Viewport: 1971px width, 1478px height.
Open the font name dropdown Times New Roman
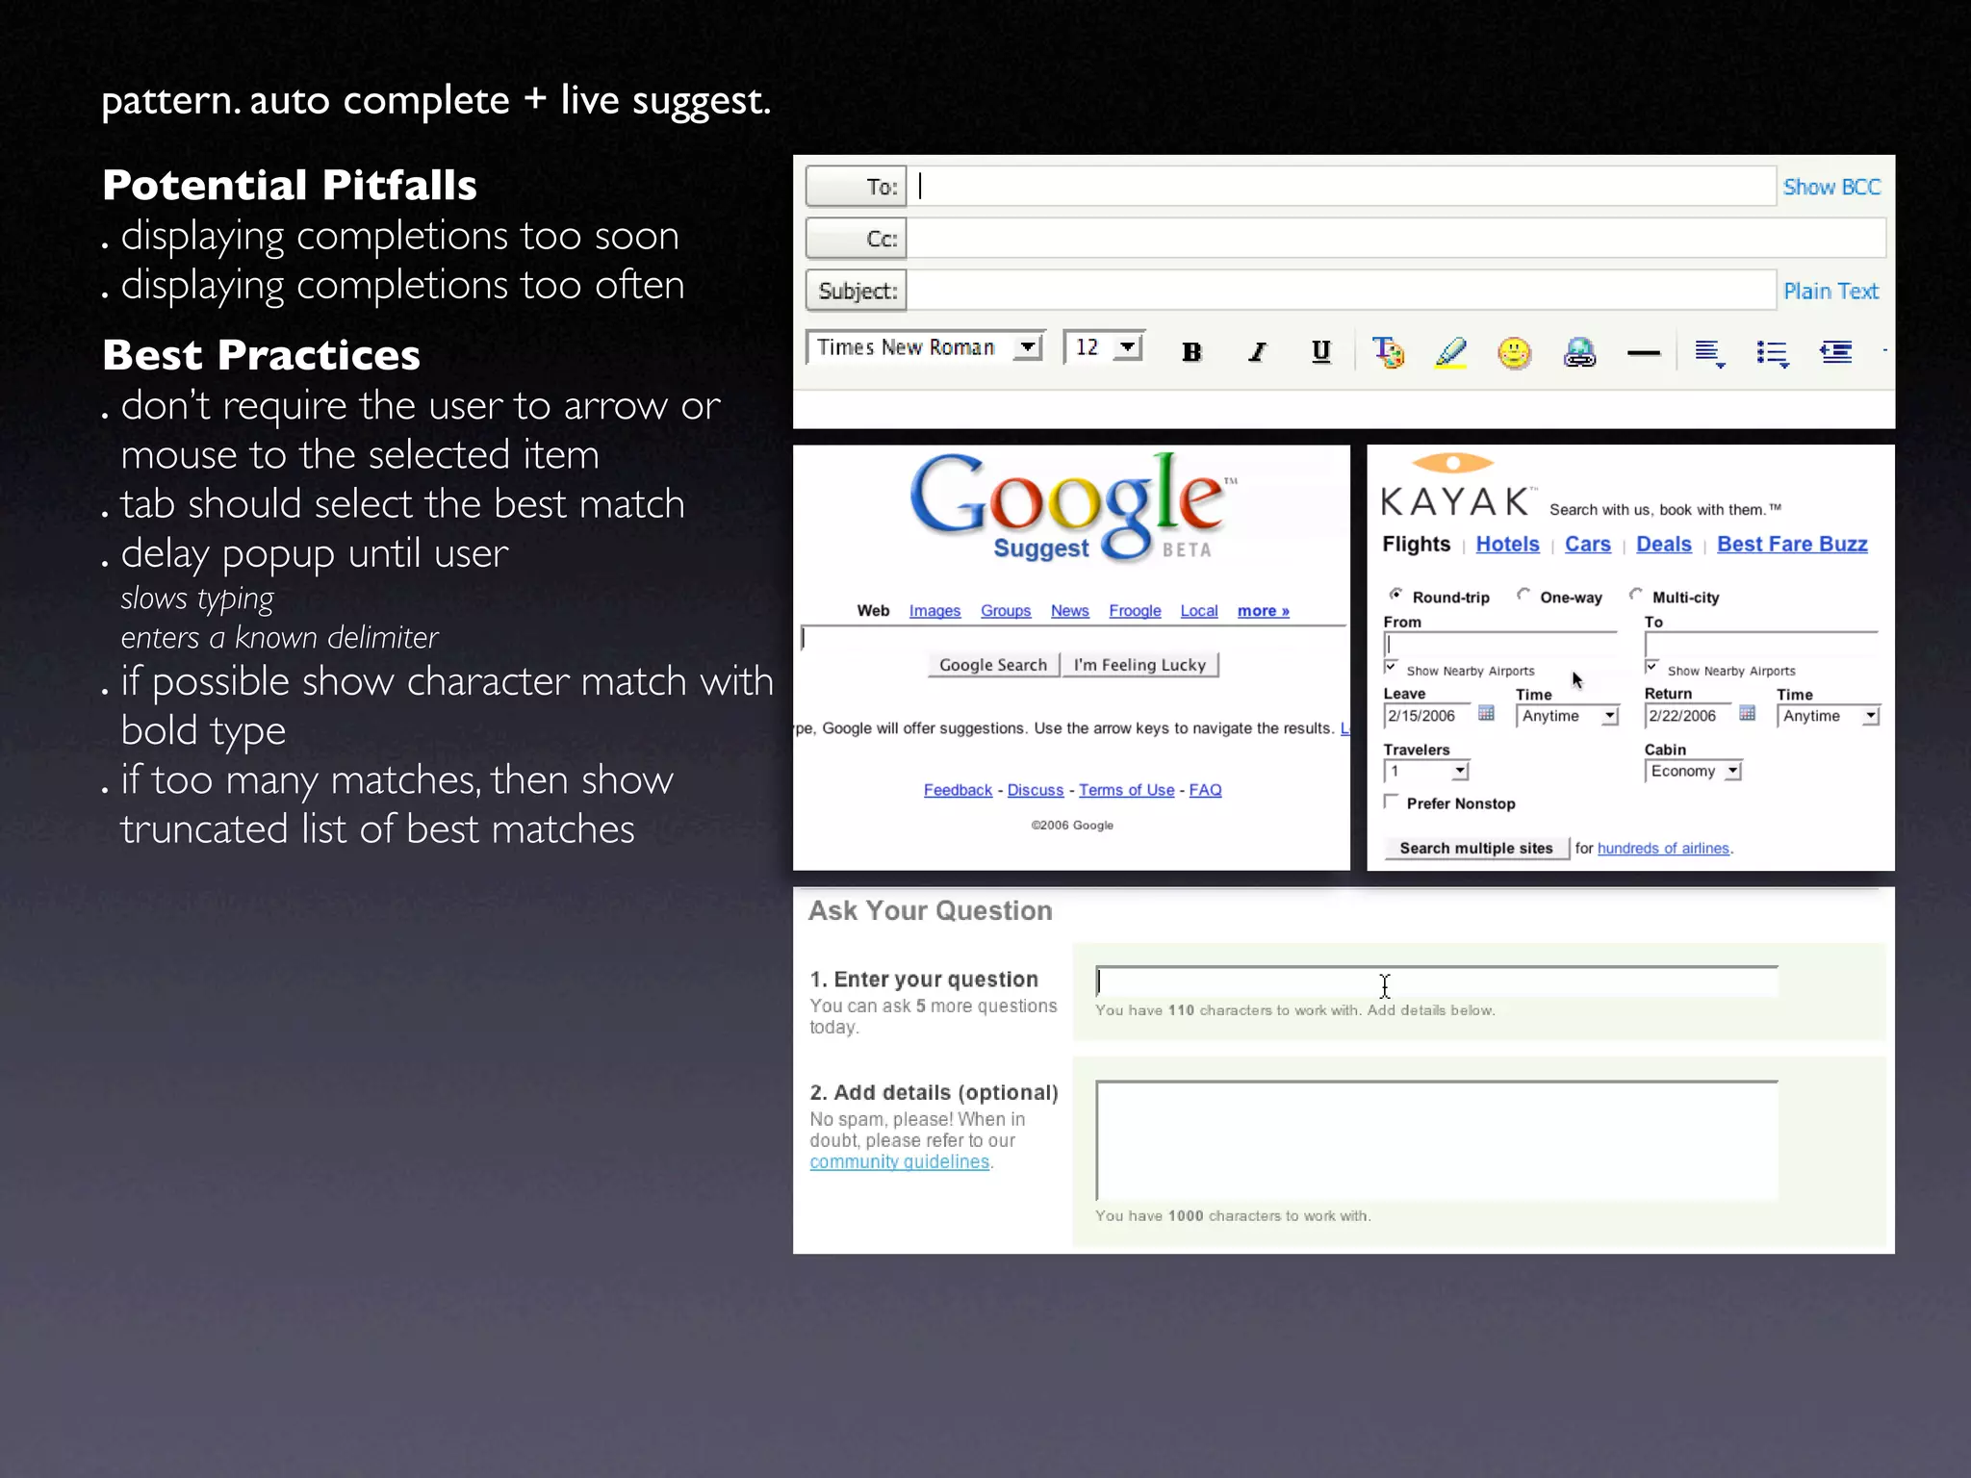[925, 347]
